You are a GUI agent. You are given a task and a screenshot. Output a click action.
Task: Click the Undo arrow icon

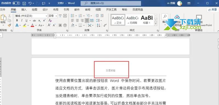point(30,3)
